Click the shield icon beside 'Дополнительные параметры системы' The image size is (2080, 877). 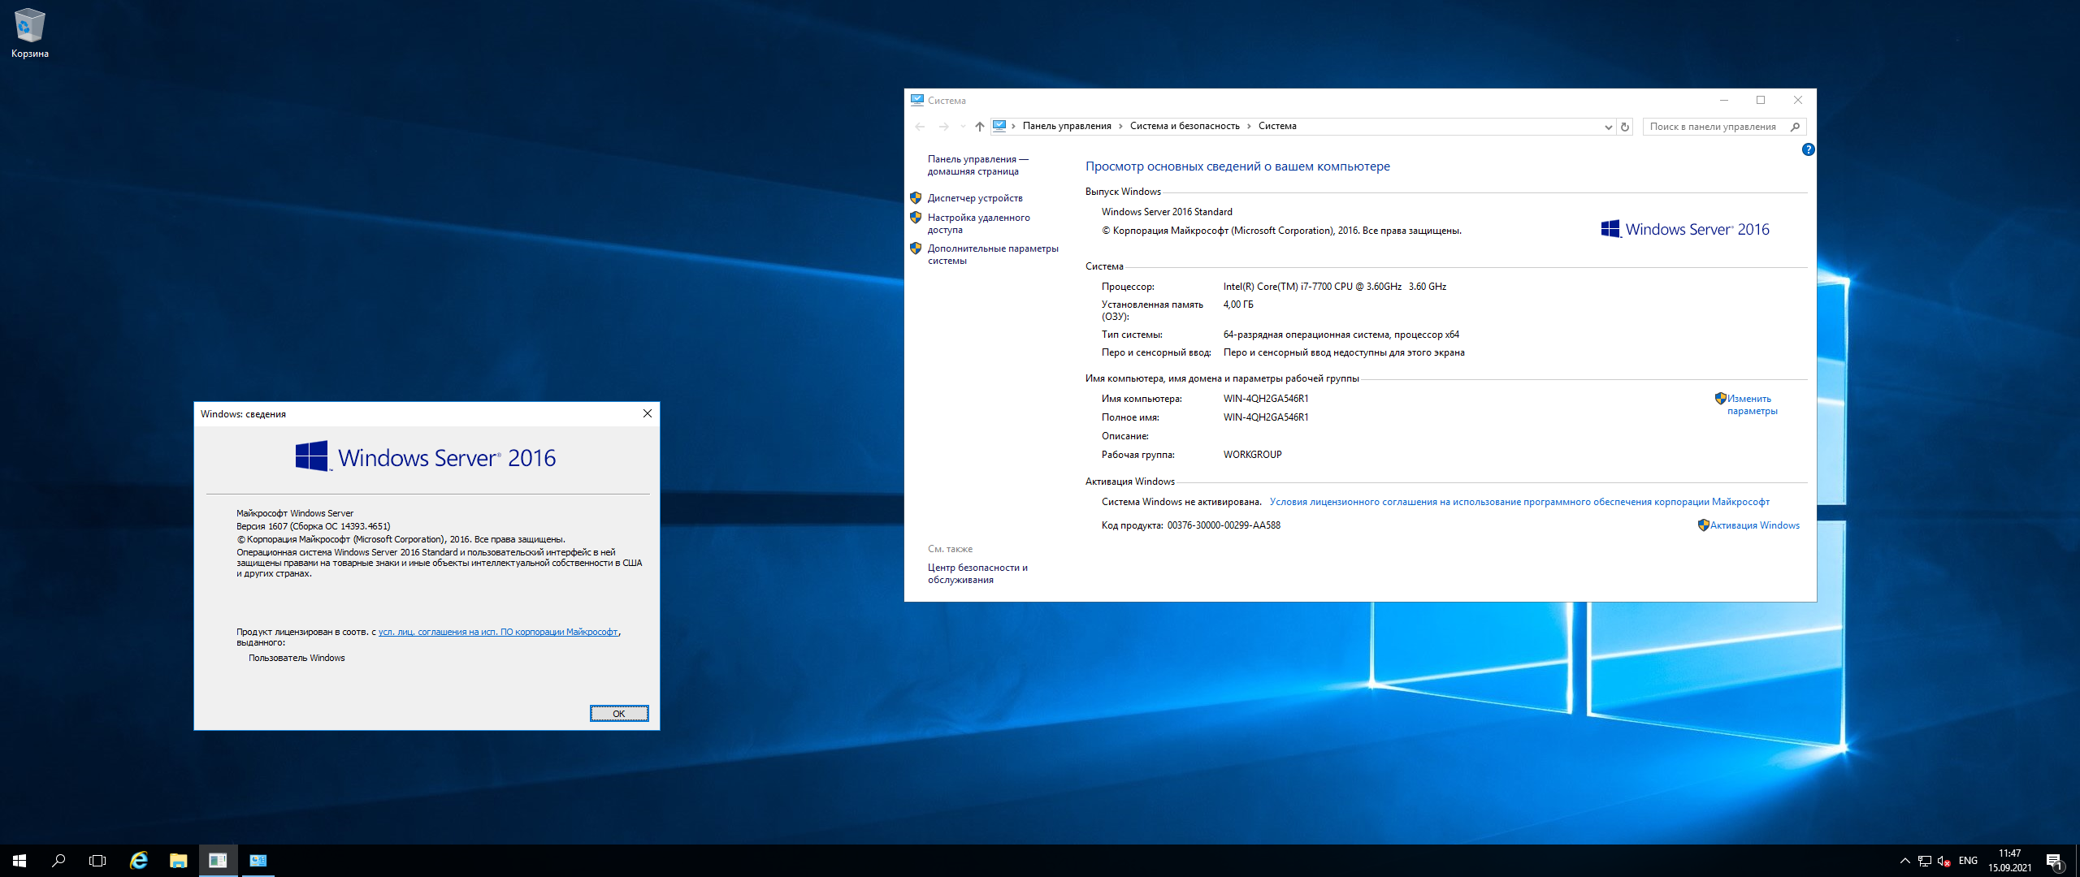916,248
